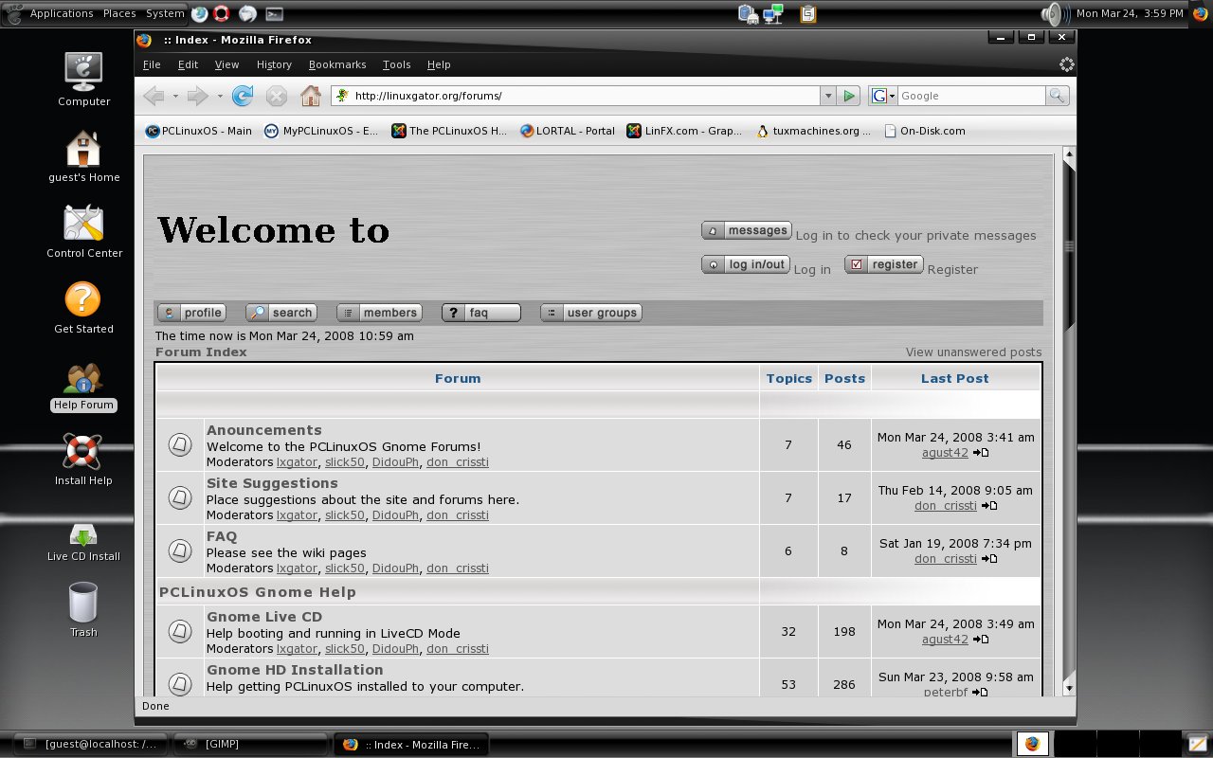Image resolution: width=1213 pixels, height=758 pixels.
Task: Click the green Go arrow beside address bar
Action: tap(849, 96)
